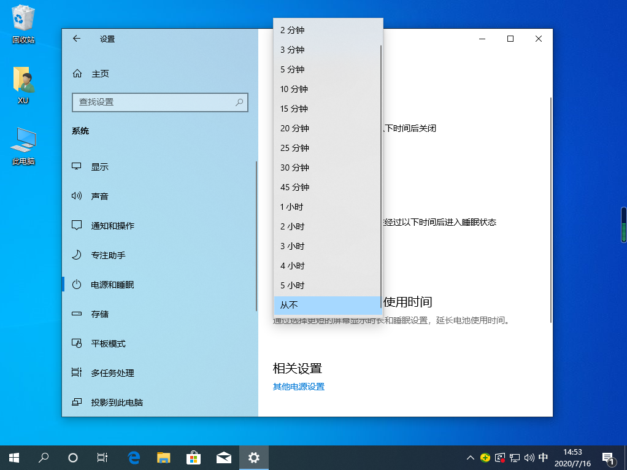Choose 3 分钟 from the dropdown list
The width and height of the screenshot is (627, 470).
(327, 50)
